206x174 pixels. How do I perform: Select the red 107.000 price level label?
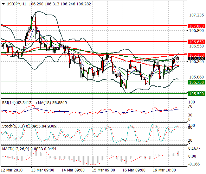tap(196, 26)
